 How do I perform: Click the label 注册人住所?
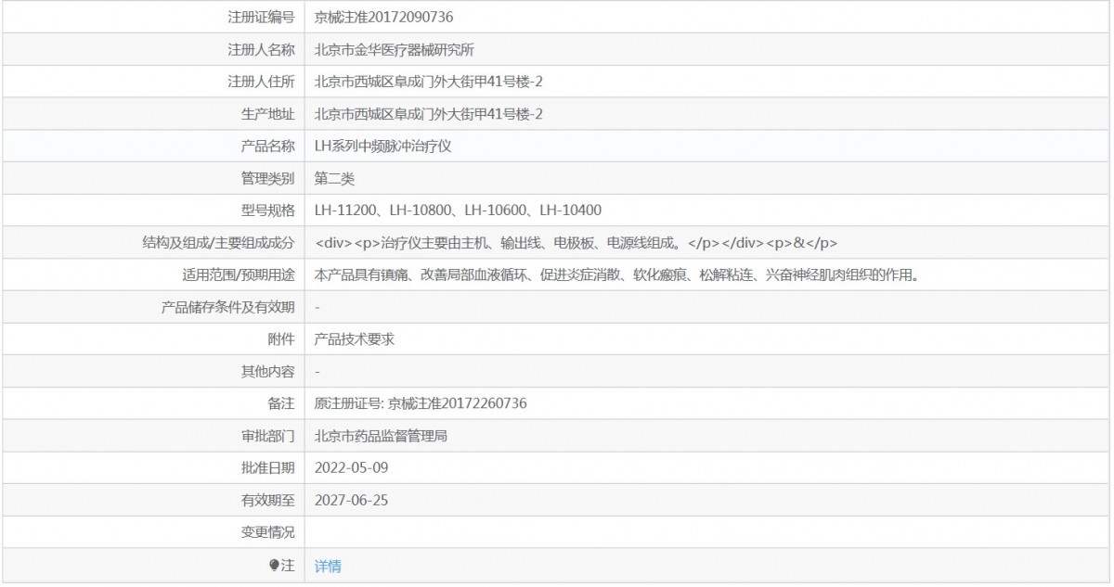click(261, 82)
